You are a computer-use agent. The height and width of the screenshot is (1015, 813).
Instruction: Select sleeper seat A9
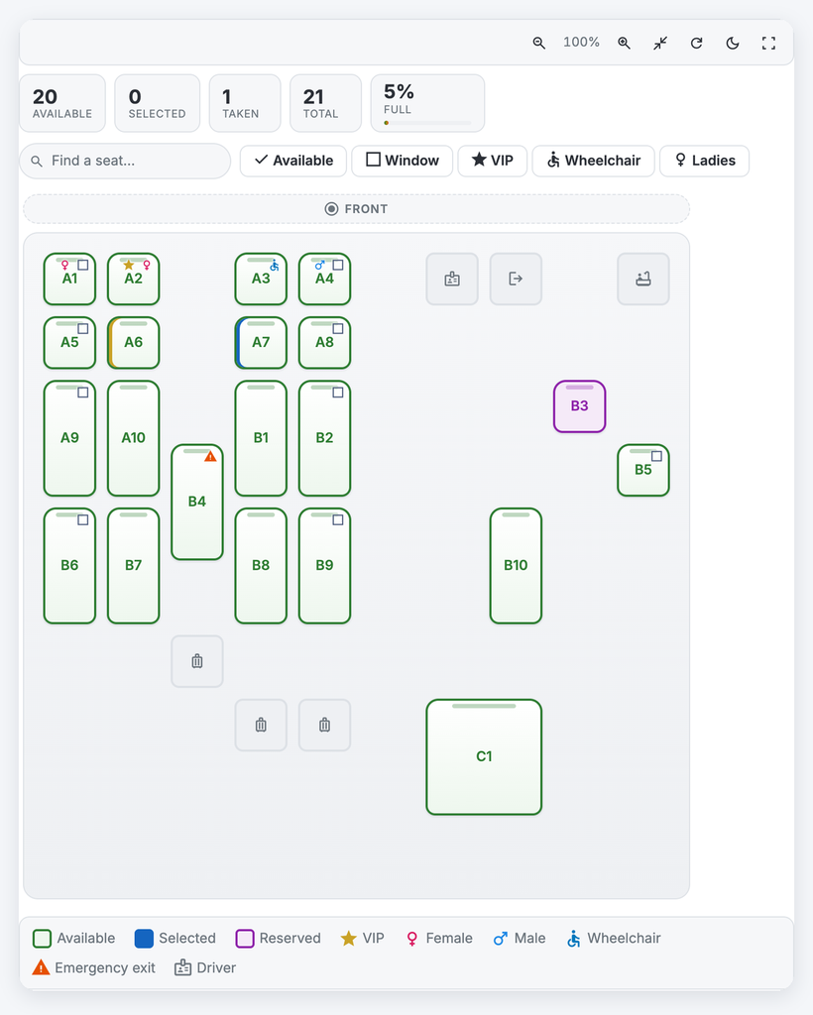pyautogui.click(x=70, y=438)
